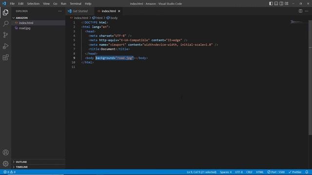Open the Go menu
Viewport: 312px width, 175px height.
(x=55, y=3)
